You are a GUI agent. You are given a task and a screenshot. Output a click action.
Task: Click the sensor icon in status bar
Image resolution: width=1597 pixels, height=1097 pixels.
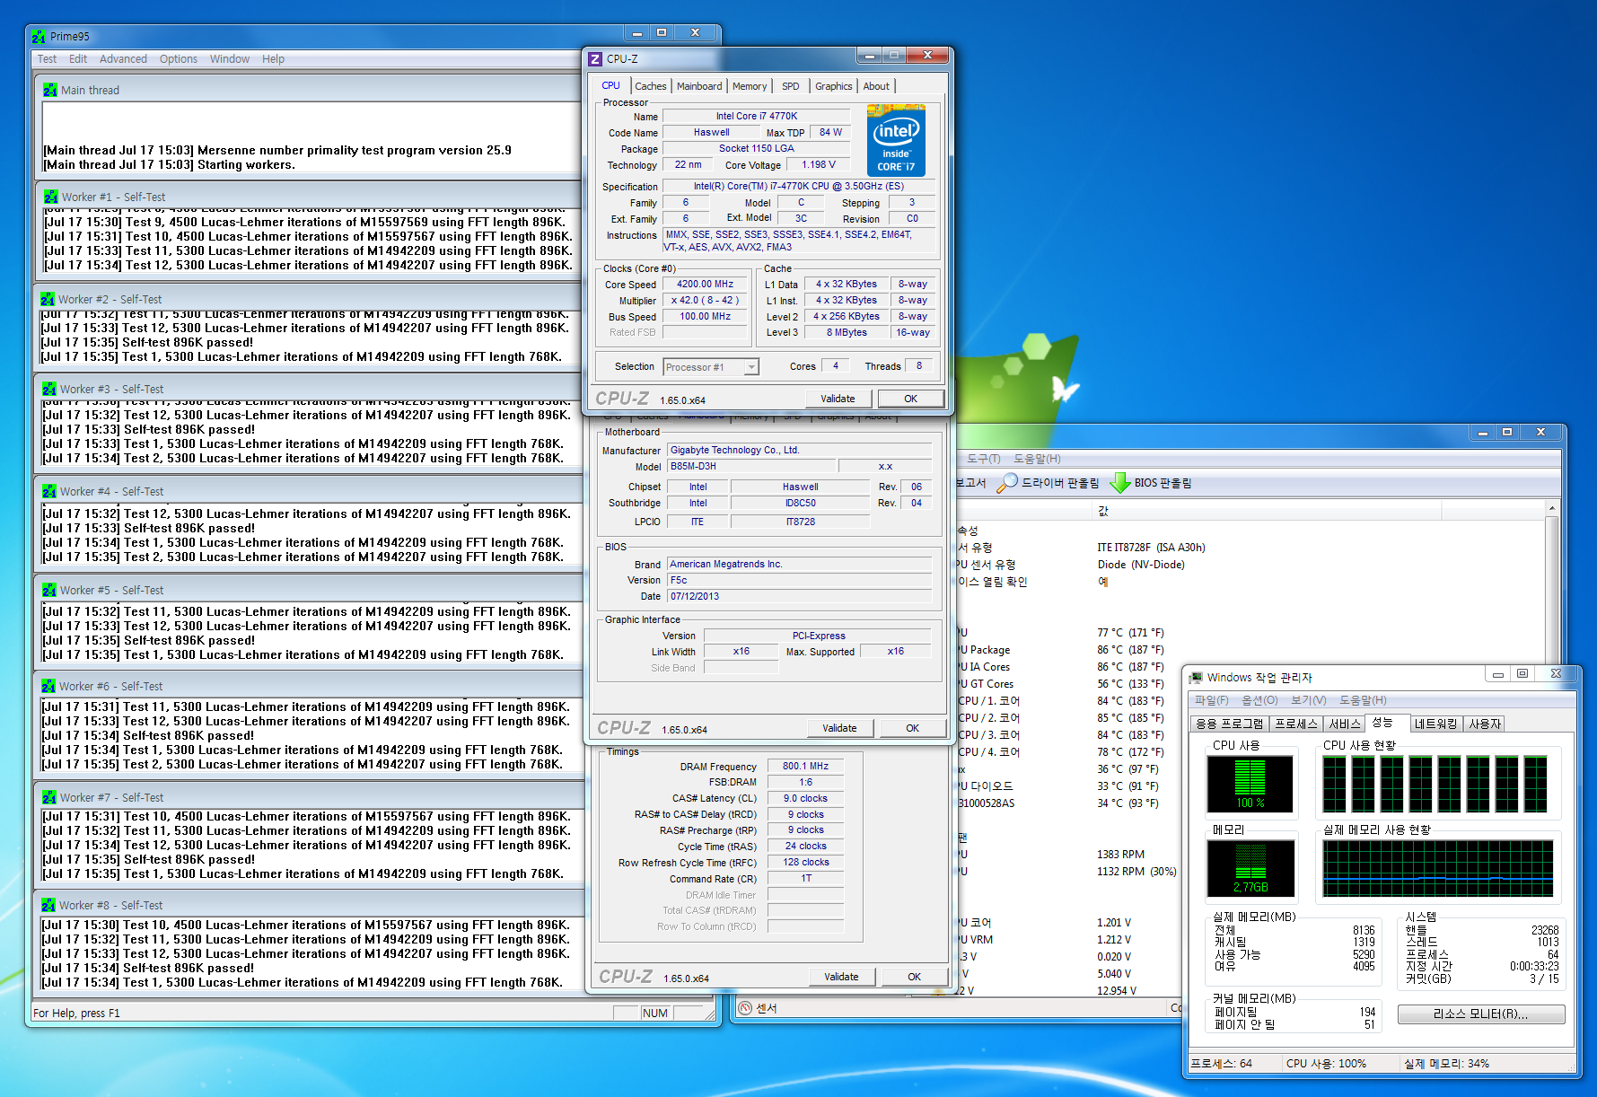(x=744, y=1008)
